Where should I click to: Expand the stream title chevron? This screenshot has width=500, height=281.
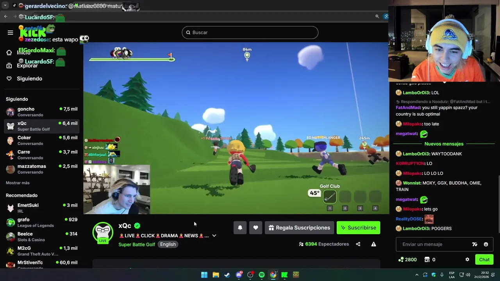(214, 236)
